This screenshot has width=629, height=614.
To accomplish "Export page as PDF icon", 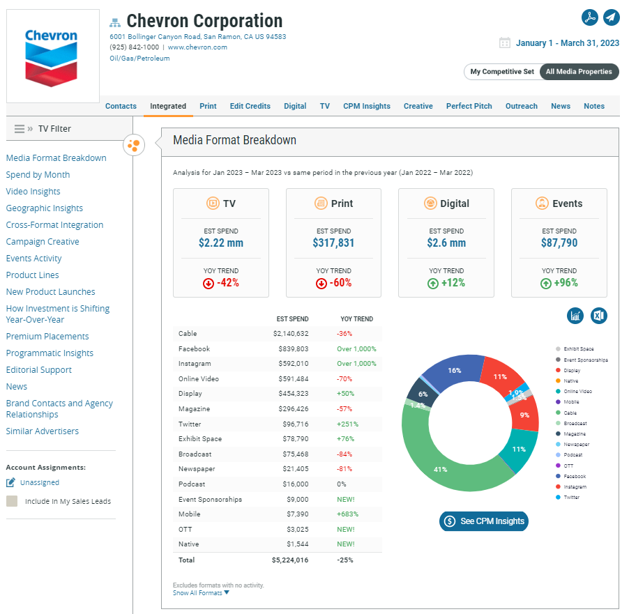I will tap(590, 17).
